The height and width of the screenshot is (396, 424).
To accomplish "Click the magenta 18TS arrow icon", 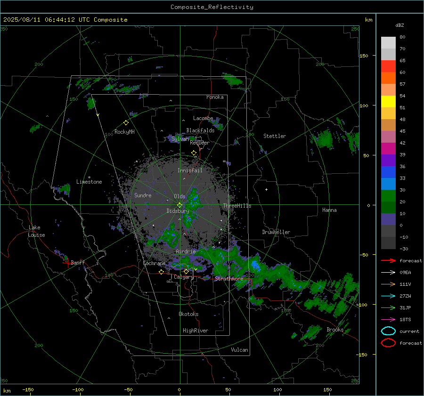I will pos(388,320).
